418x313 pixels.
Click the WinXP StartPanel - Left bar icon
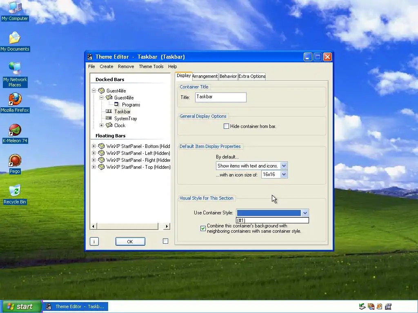(101, 153)
